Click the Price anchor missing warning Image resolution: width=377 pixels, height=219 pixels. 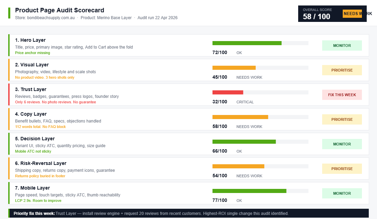pos(32,53)
